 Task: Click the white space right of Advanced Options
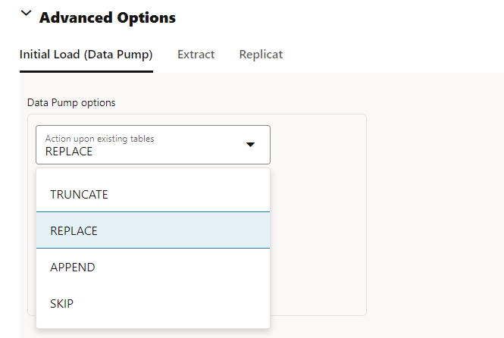341,17
